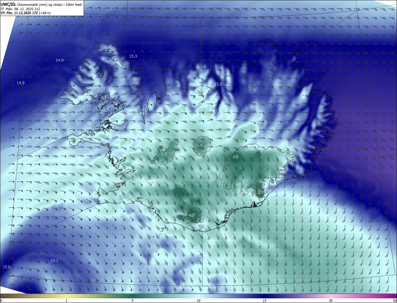
Task: Click the legend tick label 1
Action: pos(66,301)
